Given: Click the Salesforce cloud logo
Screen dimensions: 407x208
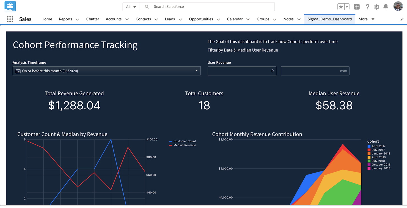Looking at the screenshot, I should coord(10,6).
